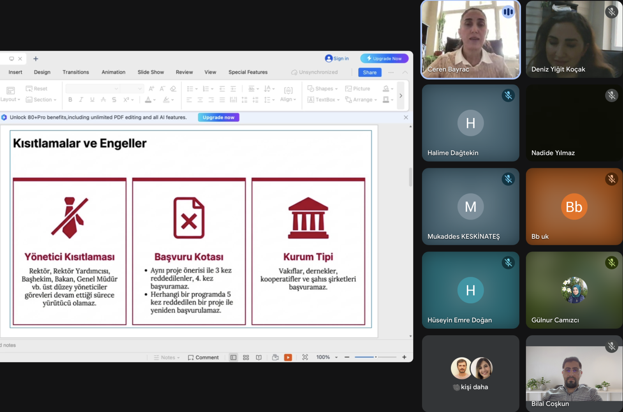Click the zoom slider handle

tap(376, 357)
